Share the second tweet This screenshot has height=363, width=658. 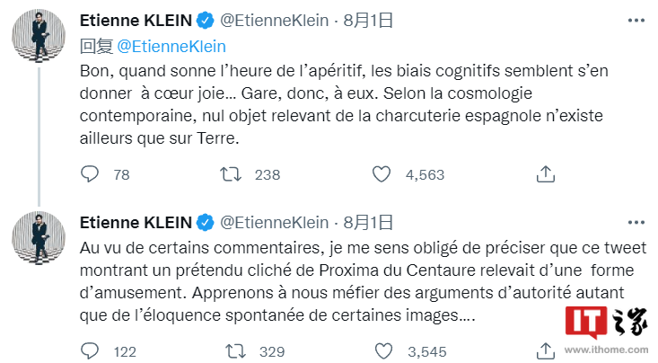click(x=544, y=350)
